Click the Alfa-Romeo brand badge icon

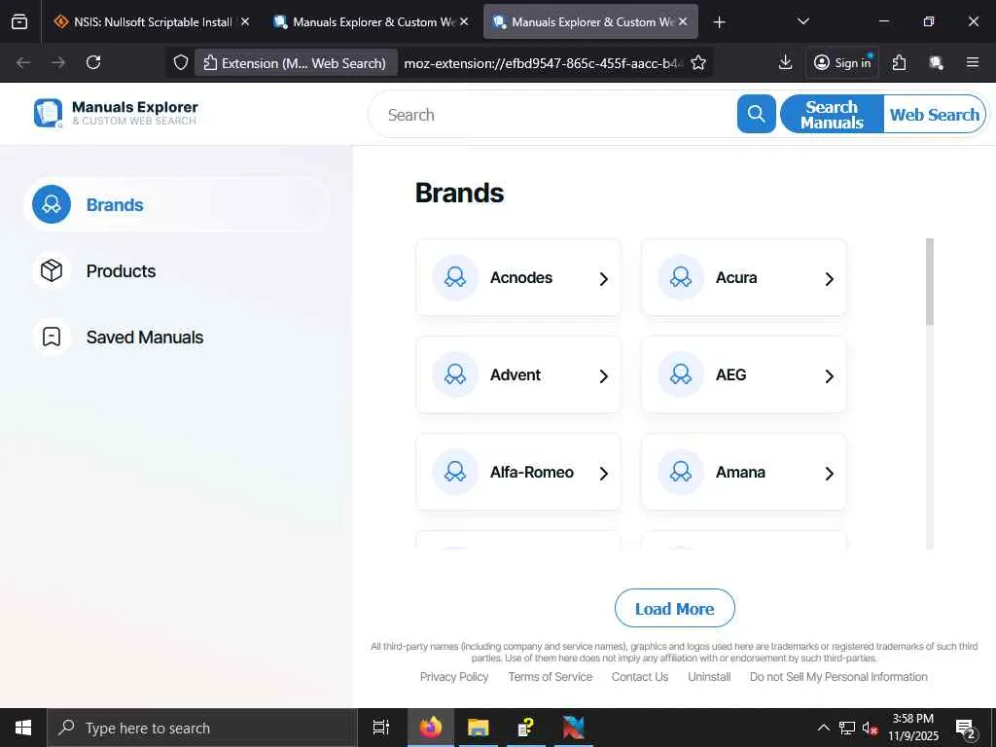[x=455, y=472]
